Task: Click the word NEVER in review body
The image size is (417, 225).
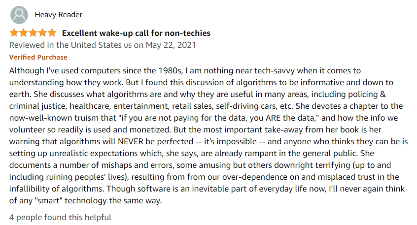Action: coord(131,141)
